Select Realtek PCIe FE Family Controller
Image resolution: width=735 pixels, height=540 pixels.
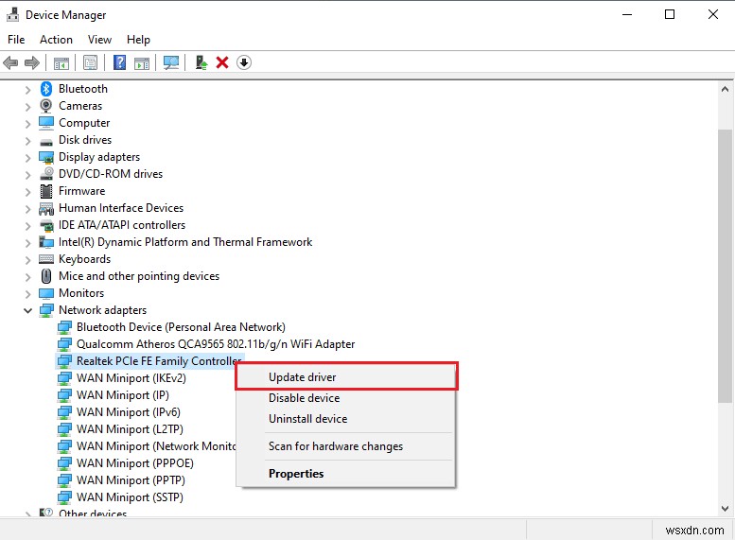pos(159,361)
